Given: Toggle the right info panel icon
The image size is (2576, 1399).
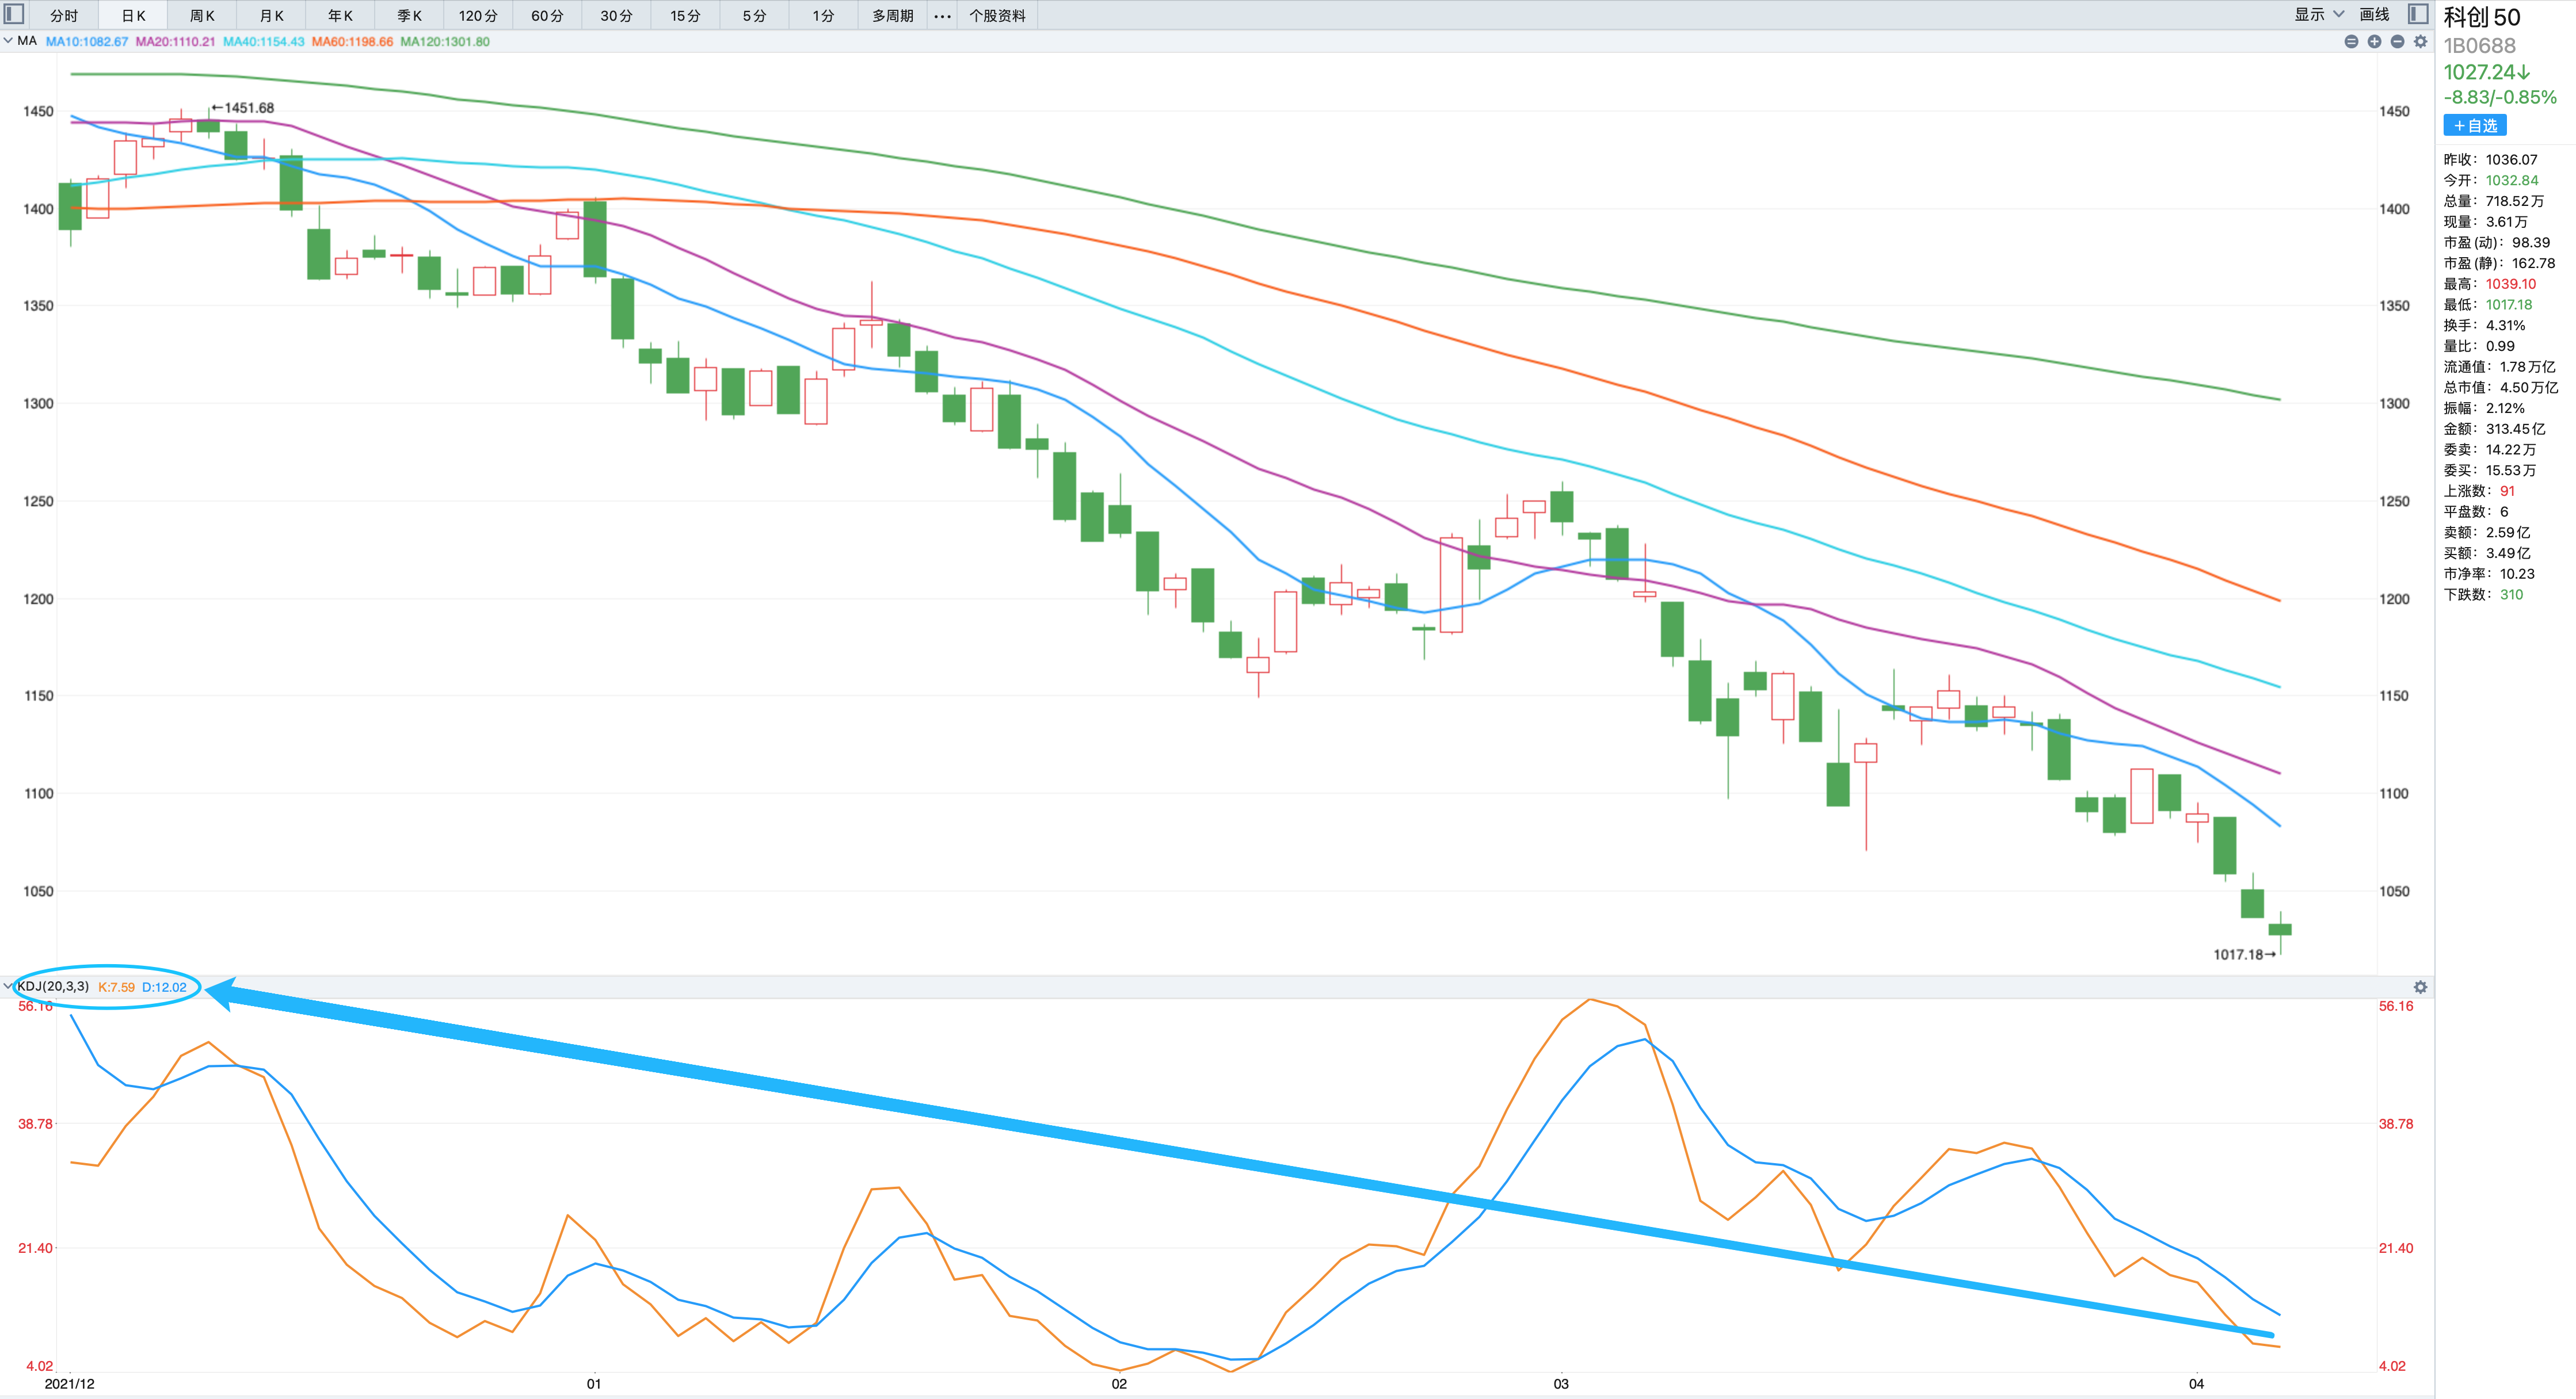Looking at the screenshot, I should coord(2418,14).
